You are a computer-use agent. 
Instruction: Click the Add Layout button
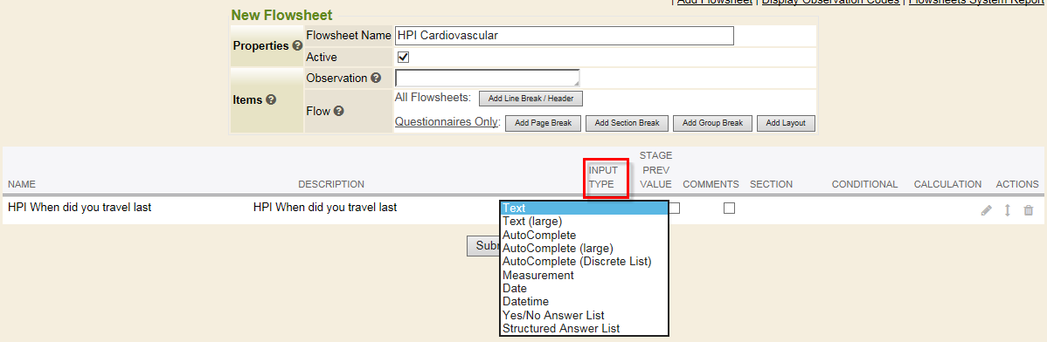coord(786,123)
